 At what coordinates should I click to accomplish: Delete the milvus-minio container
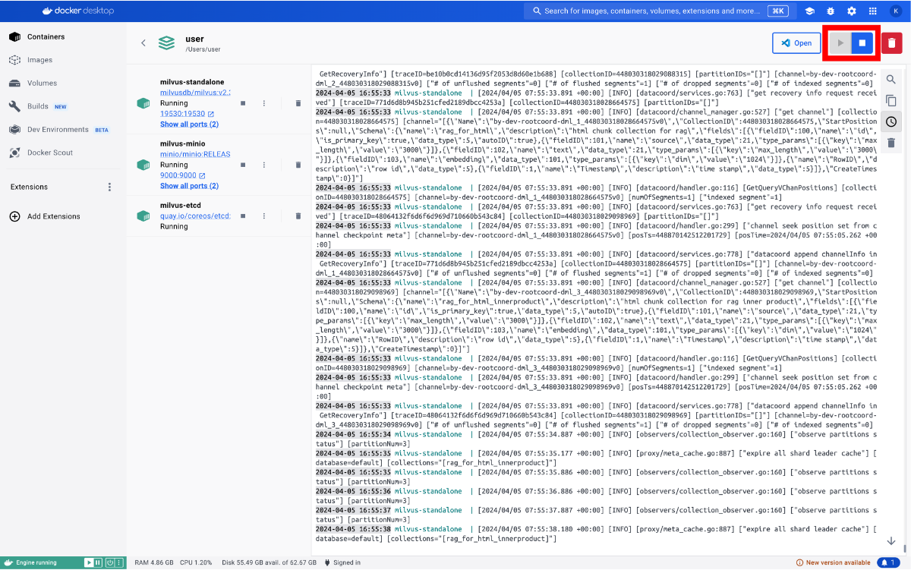pos(298,165)
